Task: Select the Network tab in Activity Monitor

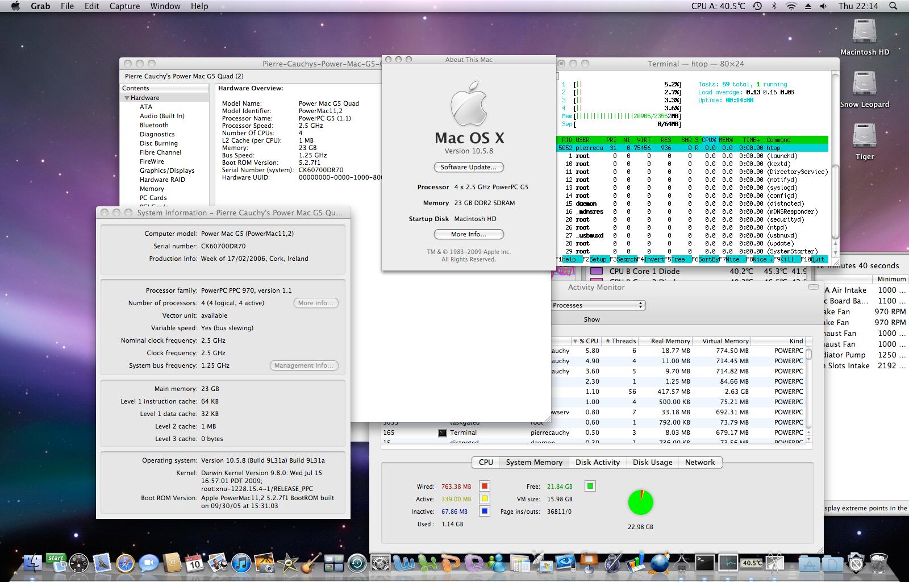Action: [x=699, y=462]
